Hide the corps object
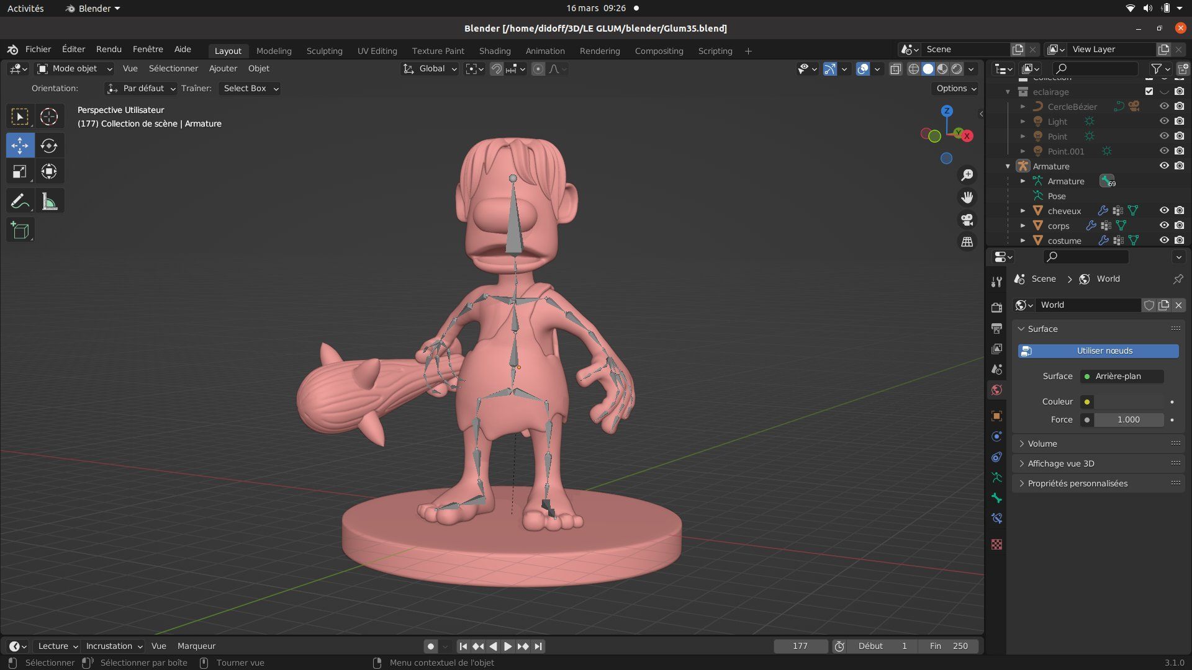 click(1164, 226)
